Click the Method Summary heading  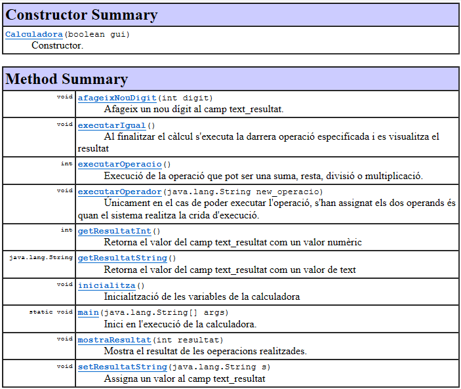click(66, 79)
